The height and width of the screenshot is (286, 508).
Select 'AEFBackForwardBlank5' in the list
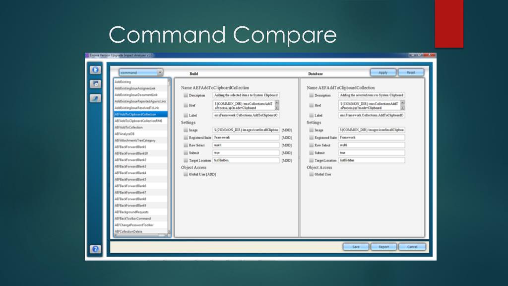(140, 179)
